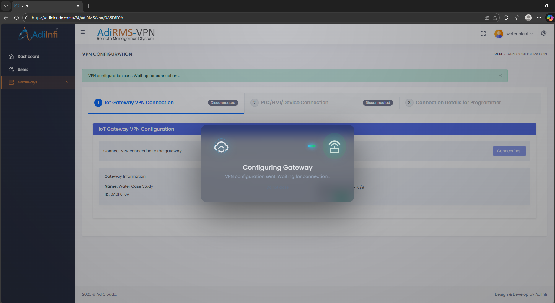Viewport: 555px width, 303px height.
Task: Click the browser refresh icon
Action: click(x=17, y=18)
